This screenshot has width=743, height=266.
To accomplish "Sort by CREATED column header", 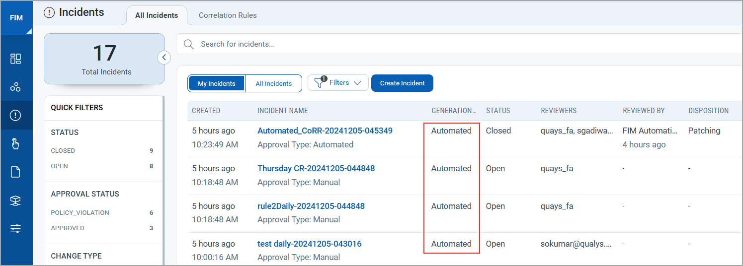I will (206, 111).
